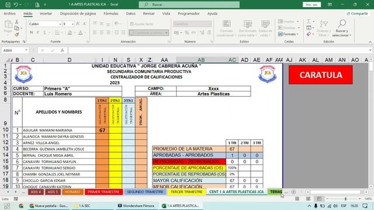Open Merge and Center dropdown
374x210 pixels.
[x=166, y=33]
